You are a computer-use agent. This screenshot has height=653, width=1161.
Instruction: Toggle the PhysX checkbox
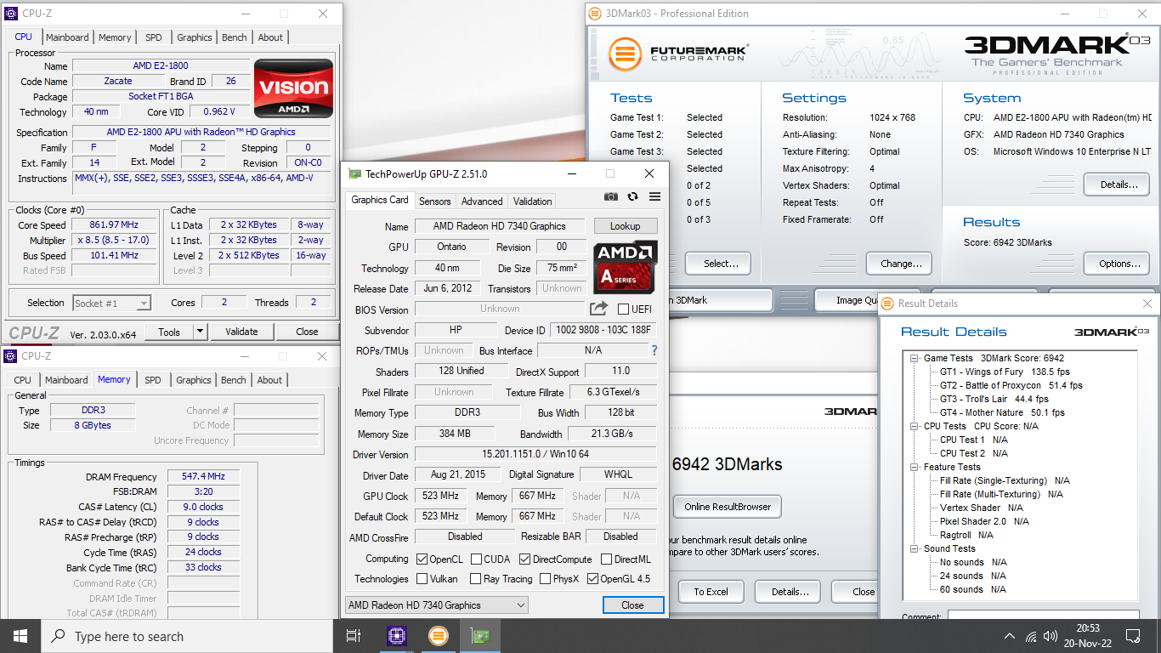click(545, 579)
